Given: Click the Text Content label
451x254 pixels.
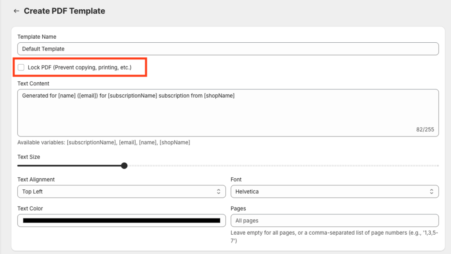Looking at the screenshot, I should pyautogui.click(x=33, y=84).
